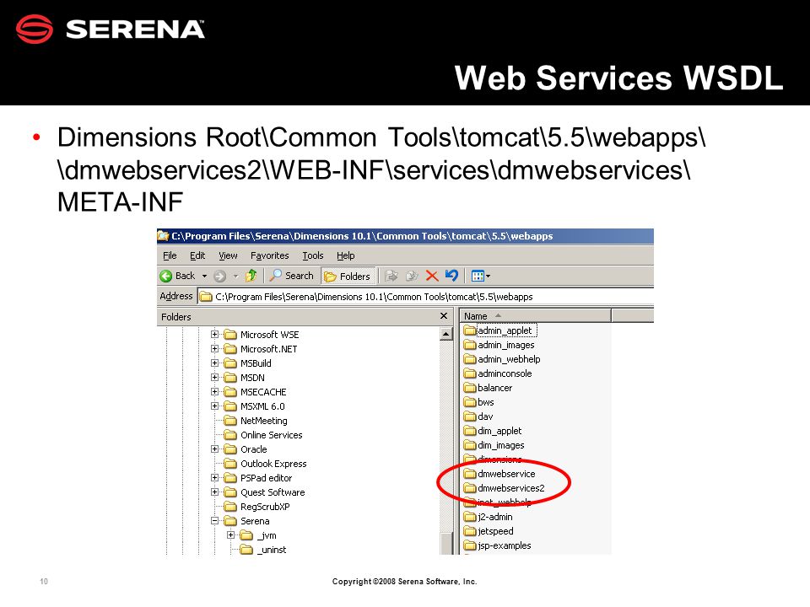This screenshot has width=810, height=607.
Task: Click the dav folder icon
Action: pyautogui.click(x=470, y=416)
